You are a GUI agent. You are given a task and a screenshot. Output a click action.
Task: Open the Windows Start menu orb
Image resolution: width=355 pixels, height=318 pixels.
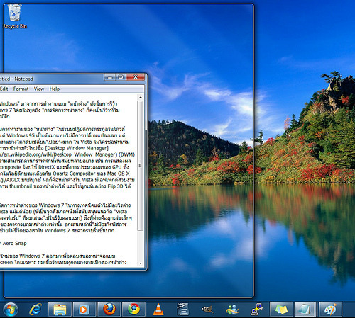click(x=11, y=310)
